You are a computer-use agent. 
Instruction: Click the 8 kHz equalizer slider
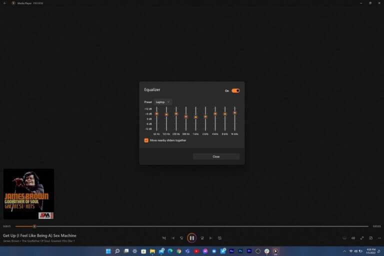225,119
